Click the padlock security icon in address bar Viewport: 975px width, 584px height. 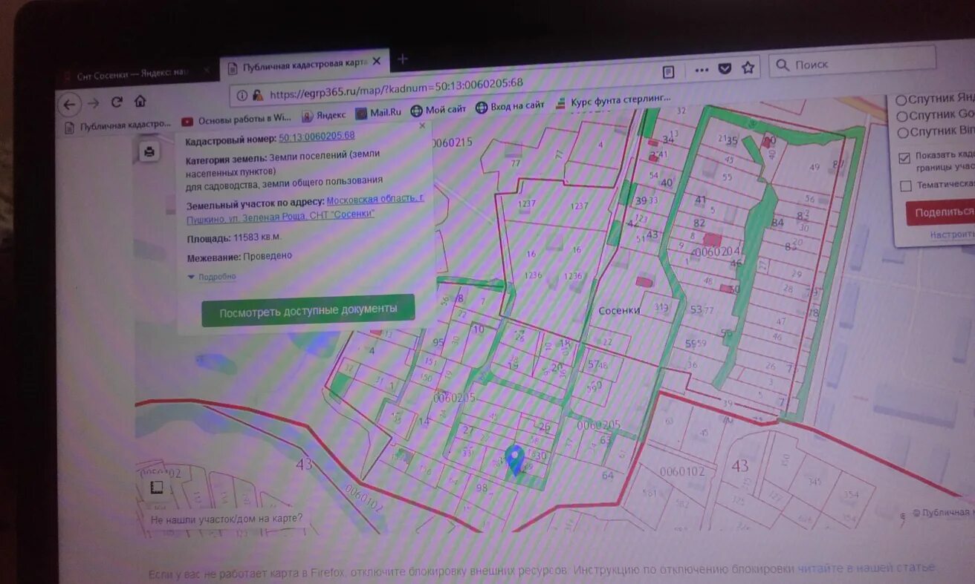pyautogui.click(x=257, y=95)
